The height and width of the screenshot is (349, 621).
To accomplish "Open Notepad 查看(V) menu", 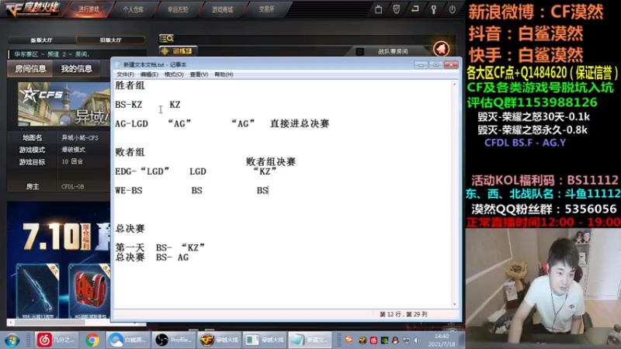I will point(199,74).
